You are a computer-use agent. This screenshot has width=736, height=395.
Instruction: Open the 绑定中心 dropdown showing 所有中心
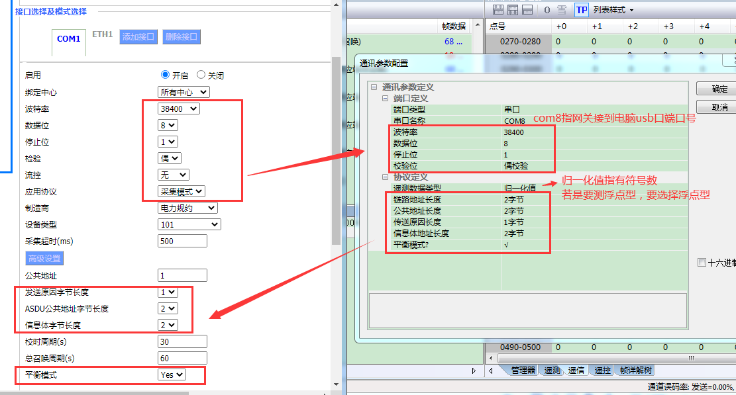[x=184, y=93]
